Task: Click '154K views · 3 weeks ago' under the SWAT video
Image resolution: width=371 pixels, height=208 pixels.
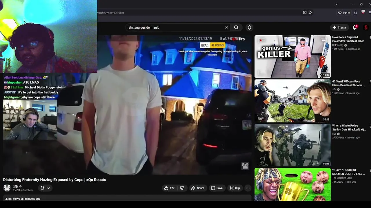Action: [346, 93]
